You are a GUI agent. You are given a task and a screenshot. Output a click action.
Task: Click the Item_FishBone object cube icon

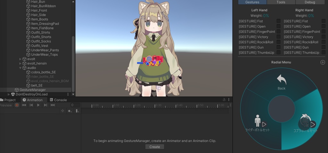click(x=28, y=28)
